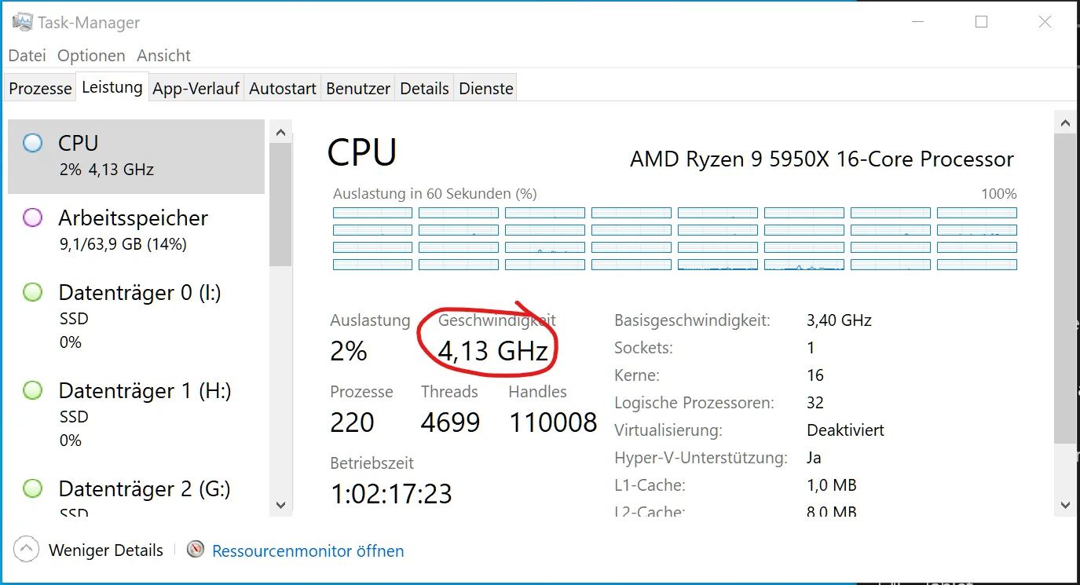Click the Basisgeschwindigkeit value 3,40 GHz

(x=839, y=320)
